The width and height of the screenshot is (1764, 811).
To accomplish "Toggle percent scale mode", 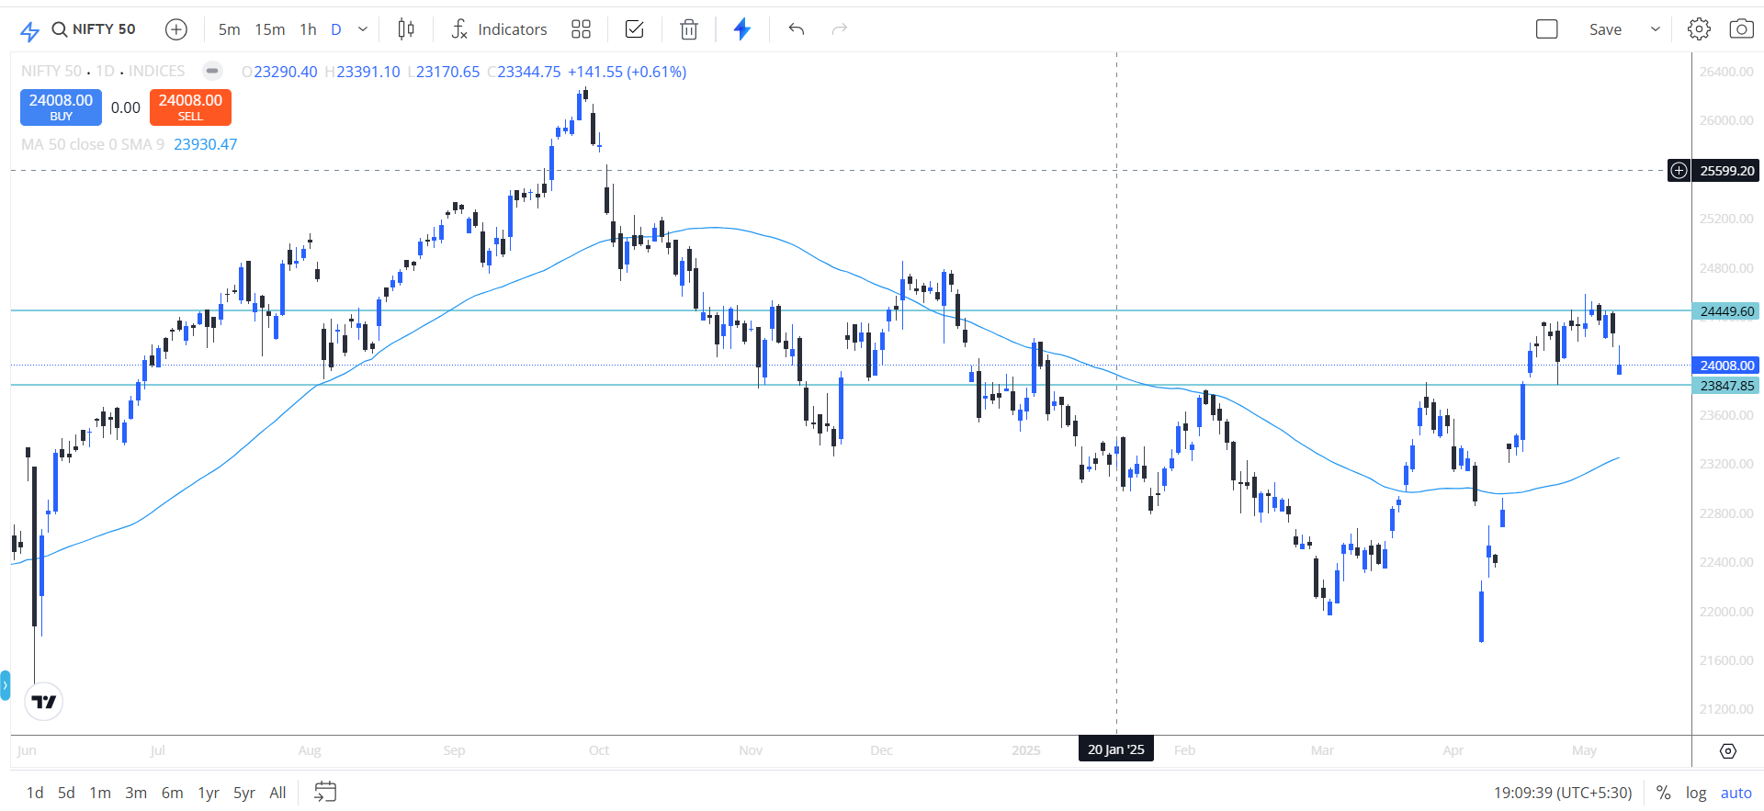I will pyautogui.click(x=1663, y=793).
